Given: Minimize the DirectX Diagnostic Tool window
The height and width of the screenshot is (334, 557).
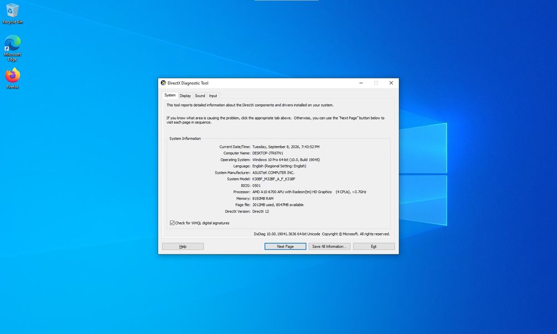Looking at the screenshot, I should (361, 83).
